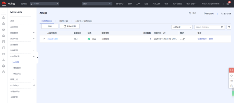Expand 数据管理 in sidebar
This screenshot has height=103, width=234.
click(34, 33)
